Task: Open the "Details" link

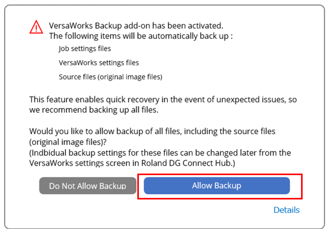Action: 287,210
